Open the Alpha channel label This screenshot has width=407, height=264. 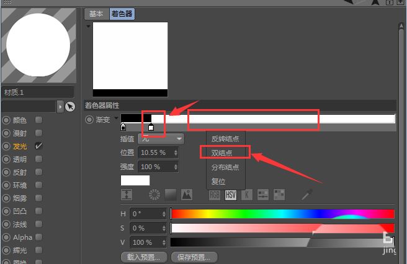pyautogui.click(x=22, y=237)
